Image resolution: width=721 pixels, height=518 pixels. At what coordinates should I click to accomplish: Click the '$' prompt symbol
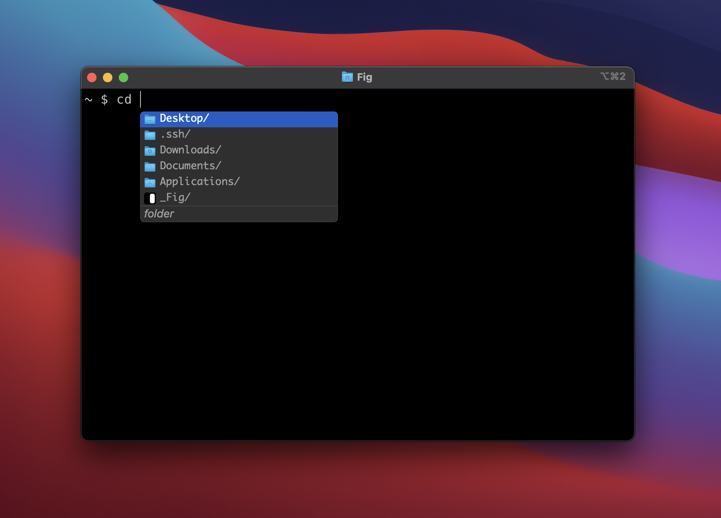104,99
